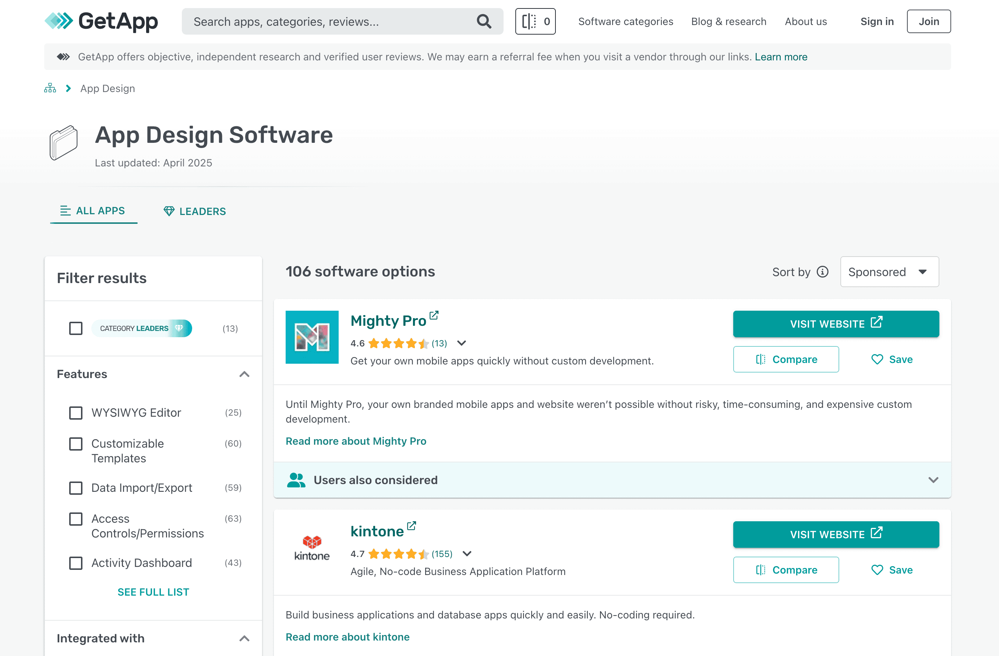This screenshot has height=656, width=999.
Task: Click the GetApp logo
Action: [101, 21]
